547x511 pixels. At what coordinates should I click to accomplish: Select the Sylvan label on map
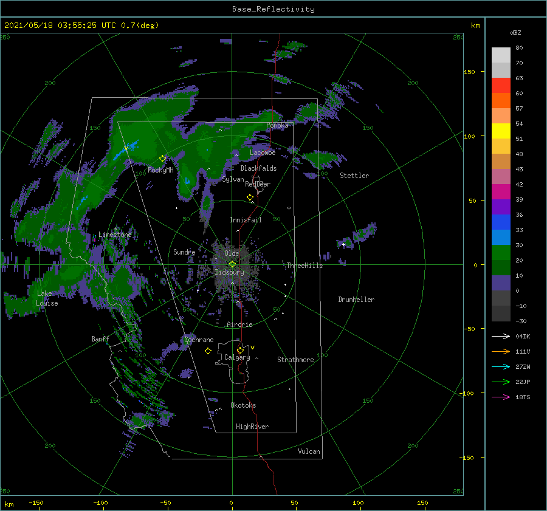(233, 179)
